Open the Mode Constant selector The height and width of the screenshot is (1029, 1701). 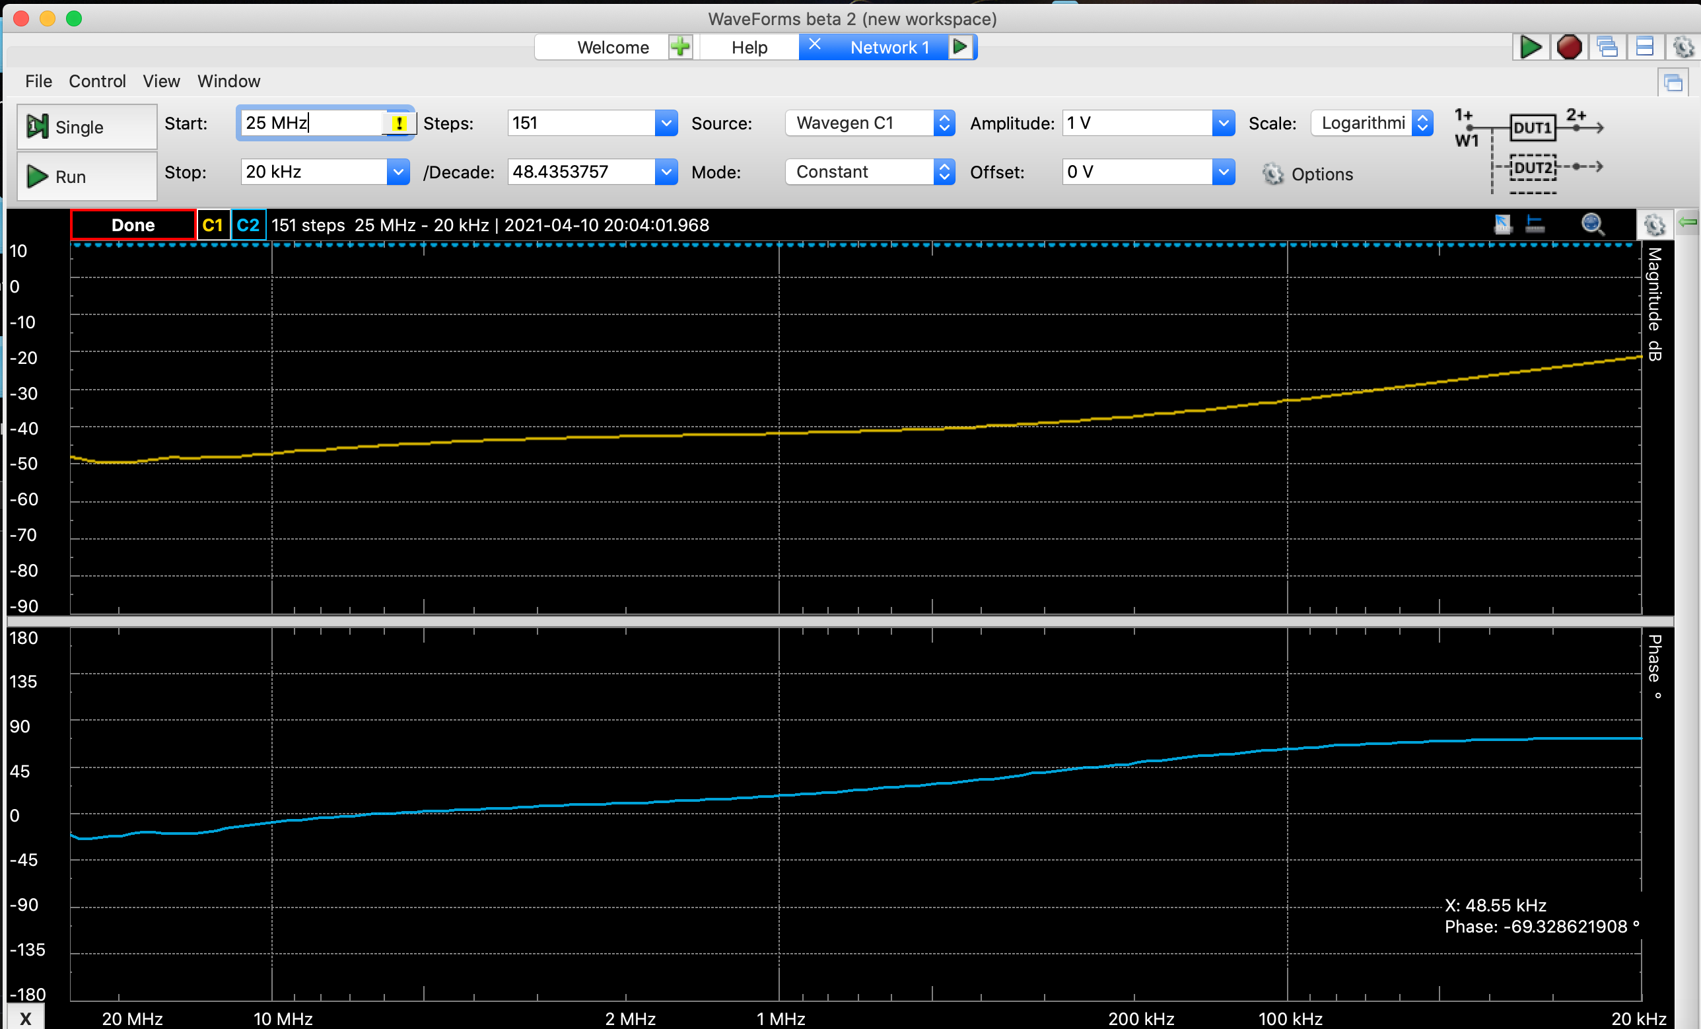[870, 172]
